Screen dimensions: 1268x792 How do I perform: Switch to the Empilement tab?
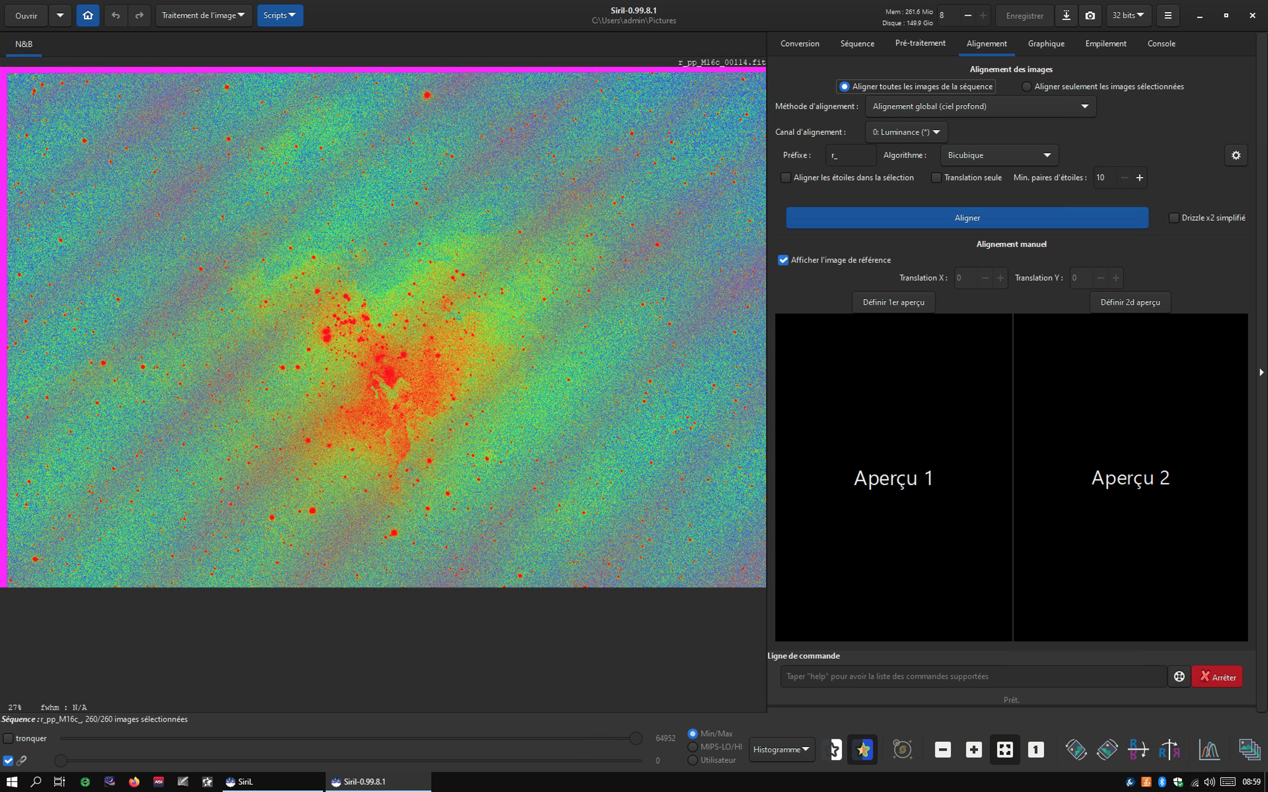point(1106,44)
